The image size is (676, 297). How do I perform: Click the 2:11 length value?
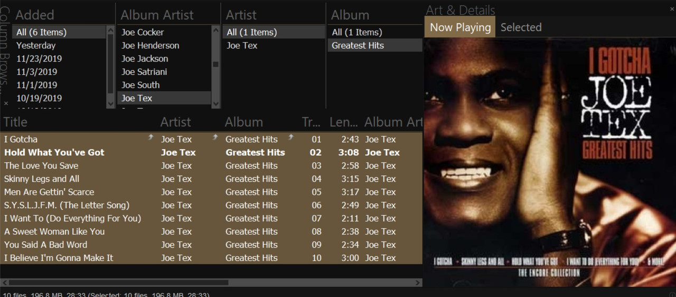[x=350, y=218]
